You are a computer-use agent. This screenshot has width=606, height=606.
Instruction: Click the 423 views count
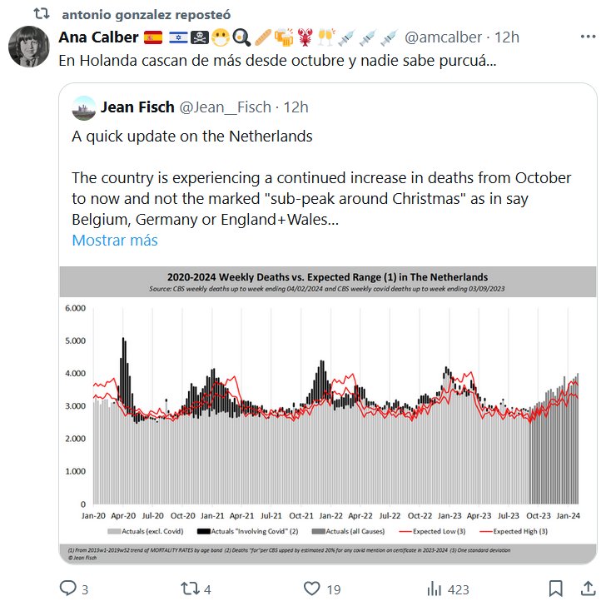pyautogui.click(x=459, y=589)
